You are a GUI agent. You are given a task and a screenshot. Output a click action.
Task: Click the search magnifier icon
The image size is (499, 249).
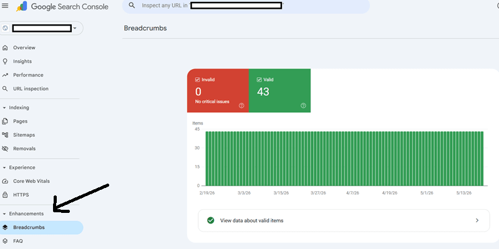click(x=132, y=6)
